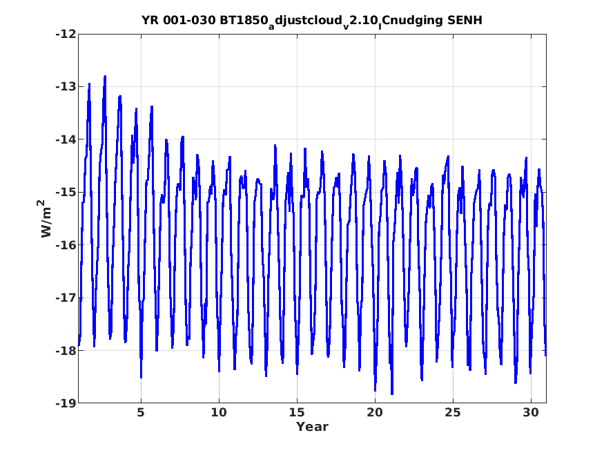Click x-axis tick label 25

click(x=453, y=412)
